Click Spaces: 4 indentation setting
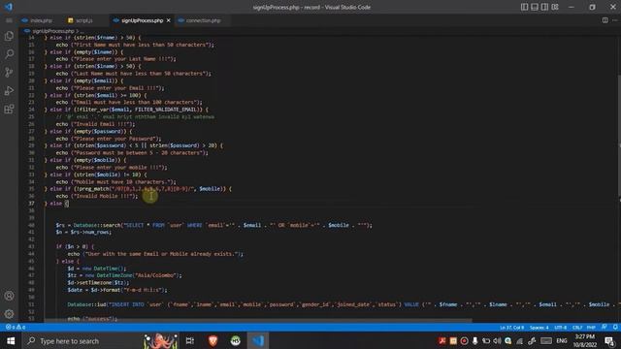 (539, 328)
